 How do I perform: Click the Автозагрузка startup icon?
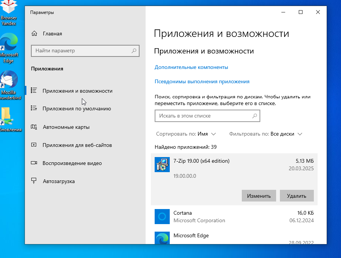pyautogui.click(x=34, y=181)
